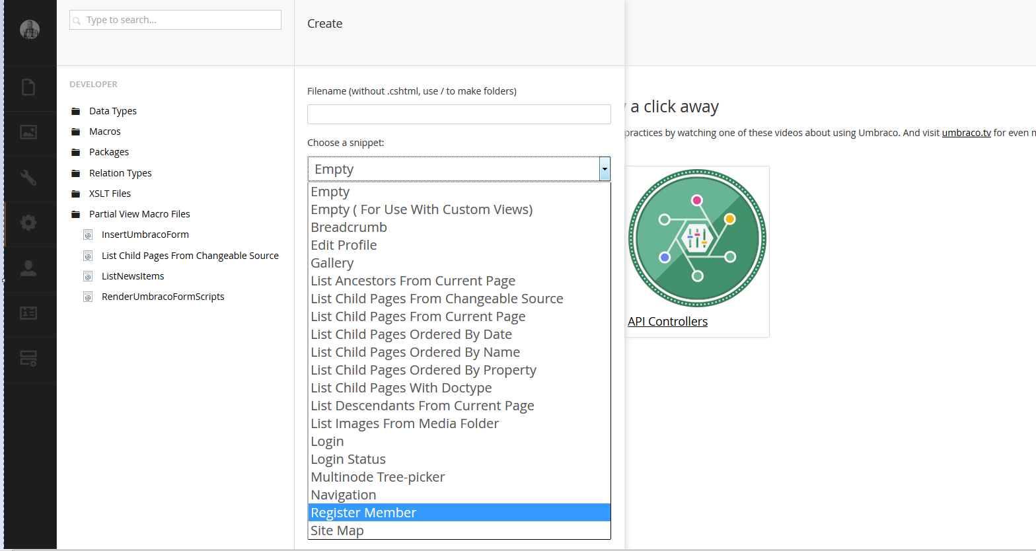This screenshot has height=551, width=1036.
Task: Select List Child Pages From Current Page
Action: pyautogui.click(x=459, y=316)
